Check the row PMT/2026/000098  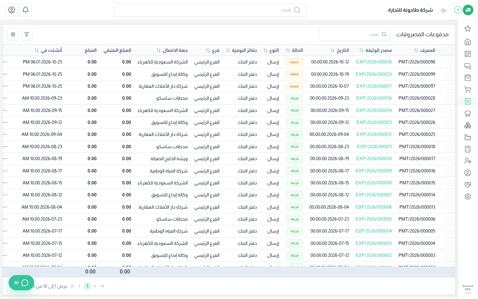(448, 62)
